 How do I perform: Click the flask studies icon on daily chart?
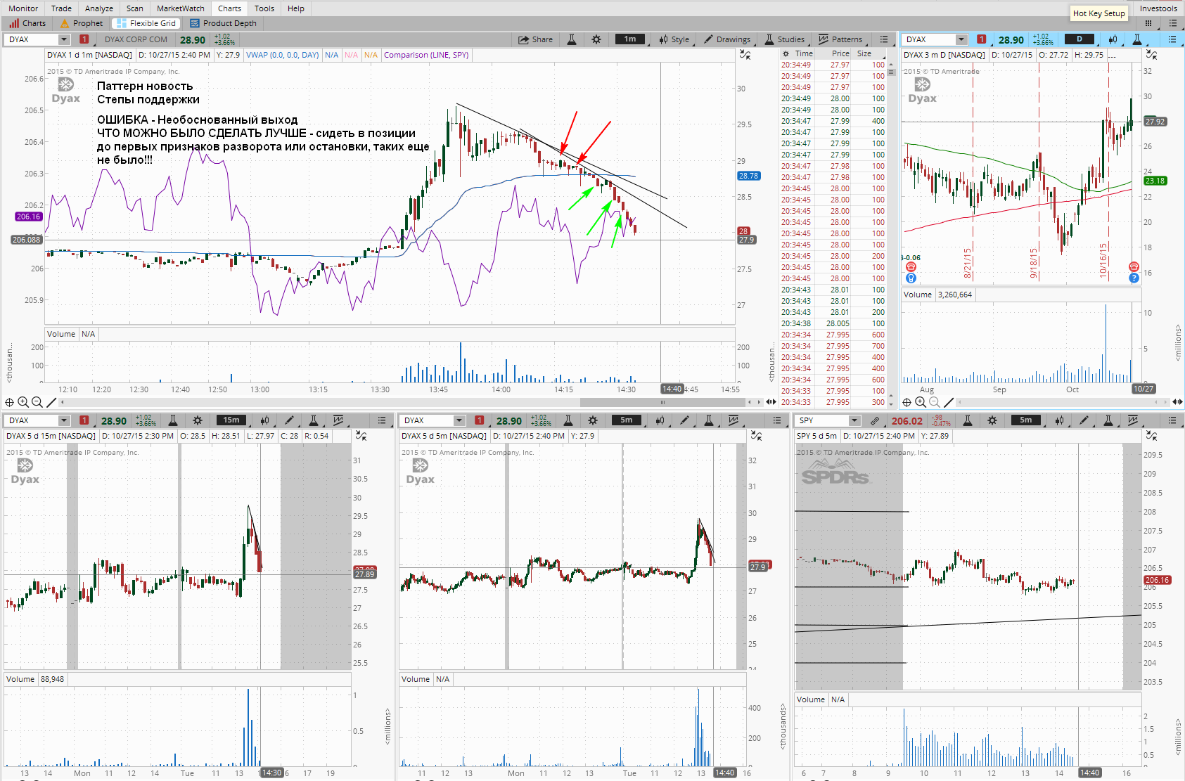tap(1137, 39)
